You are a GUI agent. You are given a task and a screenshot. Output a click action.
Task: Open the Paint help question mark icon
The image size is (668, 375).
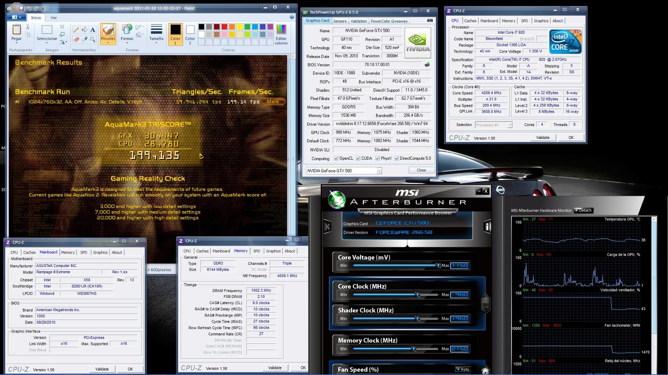tap(292, 18)
